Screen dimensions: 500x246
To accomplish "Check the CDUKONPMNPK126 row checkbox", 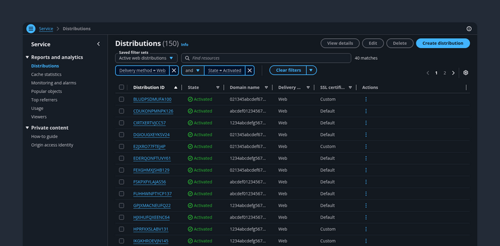I will 121,111.
